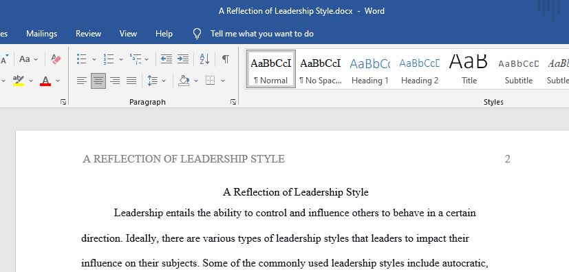
Task: Open the Review tab
Action: [x=88, y=34]
